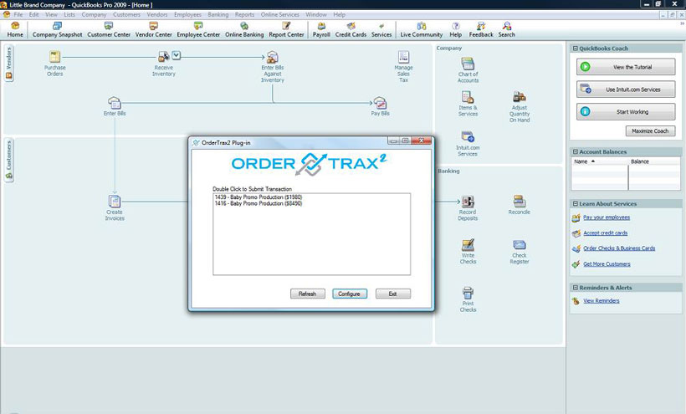Collapse the Reminders & Alerts panel

(x=576, y=288)
